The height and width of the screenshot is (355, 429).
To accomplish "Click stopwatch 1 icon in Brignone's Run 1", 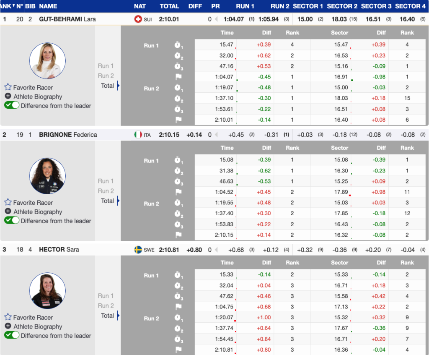I will tap(178, 161).
